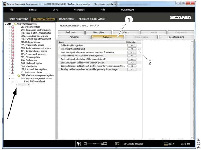Open the File menu
This screenshot has height=150, width=201.
point(11,10)
